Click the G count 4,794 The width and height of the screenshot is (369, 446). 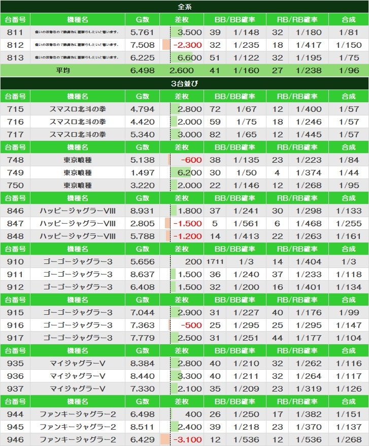click(142, 109)
